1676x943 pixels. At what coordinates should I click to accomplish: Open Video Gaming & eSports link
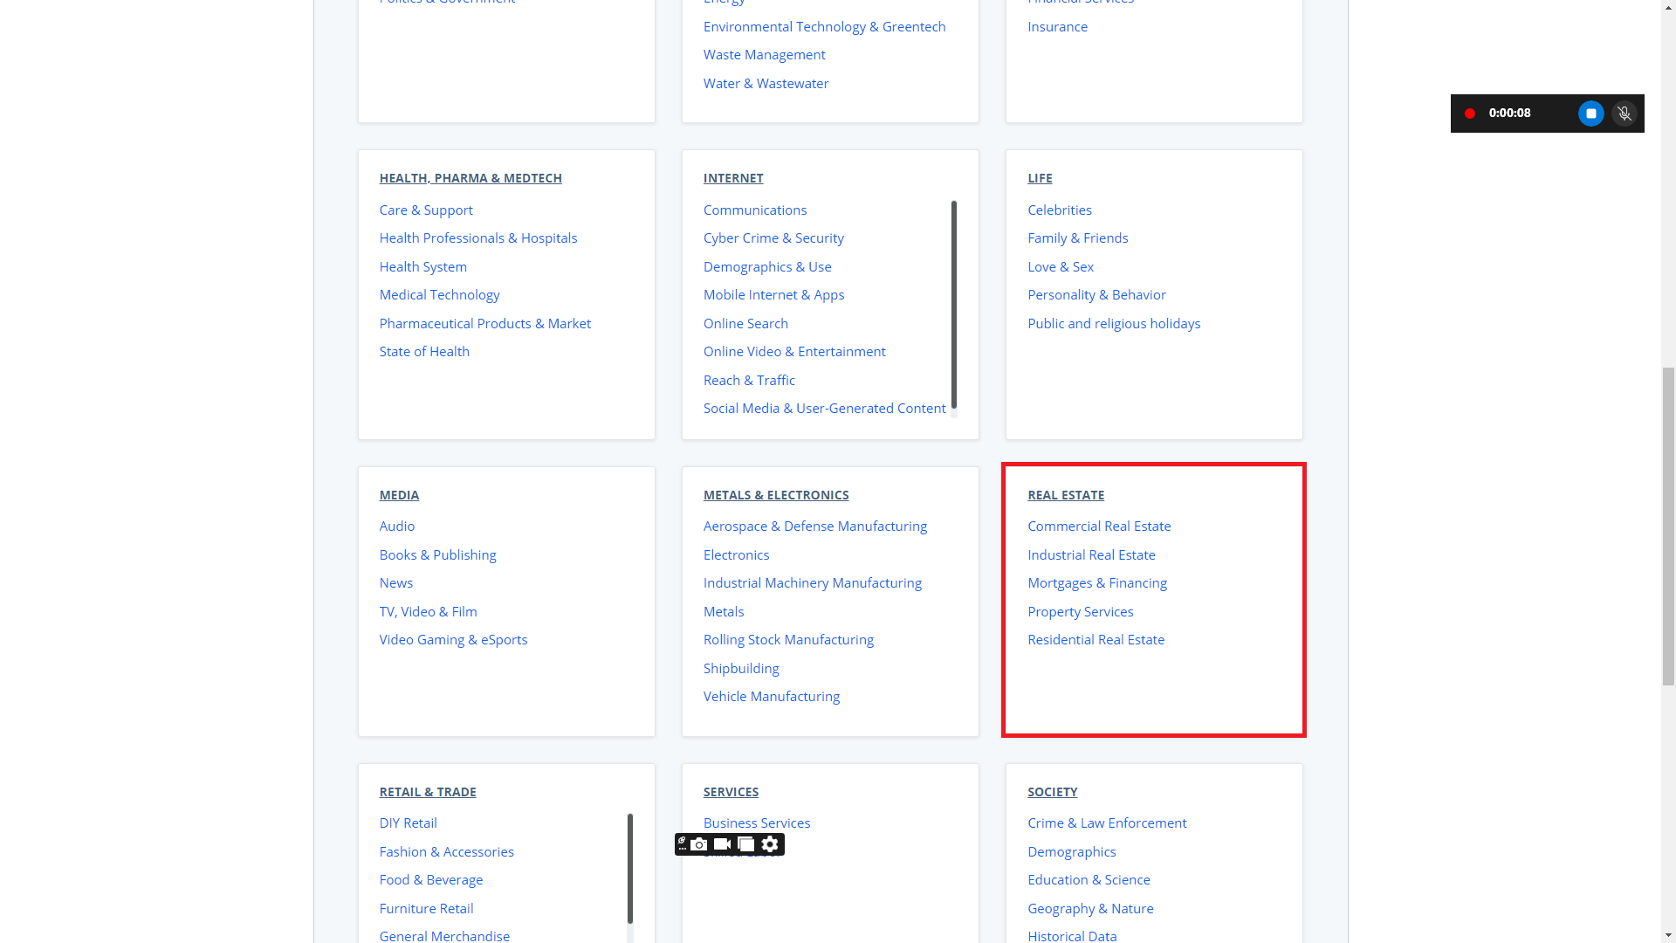[x=453, y=639]
